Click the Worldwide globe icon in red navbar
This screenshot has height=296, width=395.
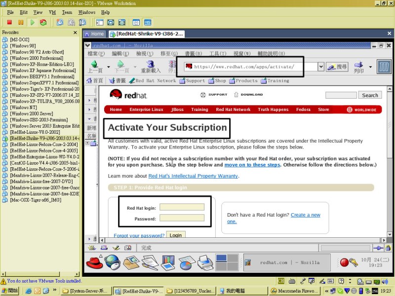350,110
